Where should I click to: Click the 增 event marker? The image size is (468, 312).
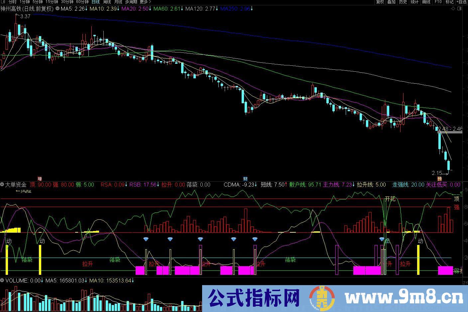tap(40, 179)
